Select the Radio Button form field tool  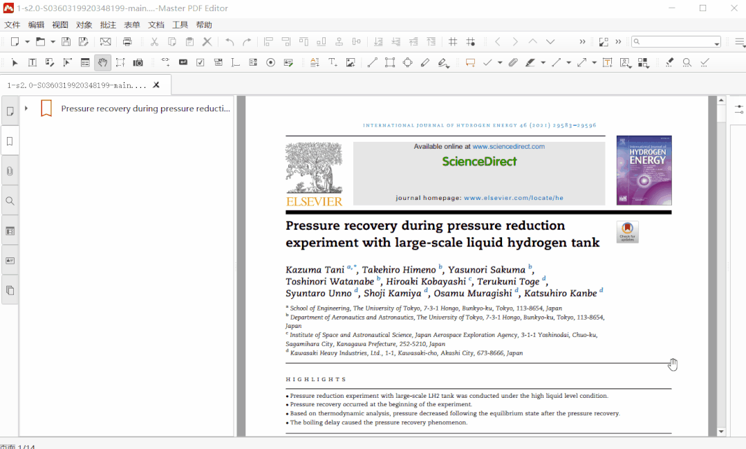coord(270,62)
